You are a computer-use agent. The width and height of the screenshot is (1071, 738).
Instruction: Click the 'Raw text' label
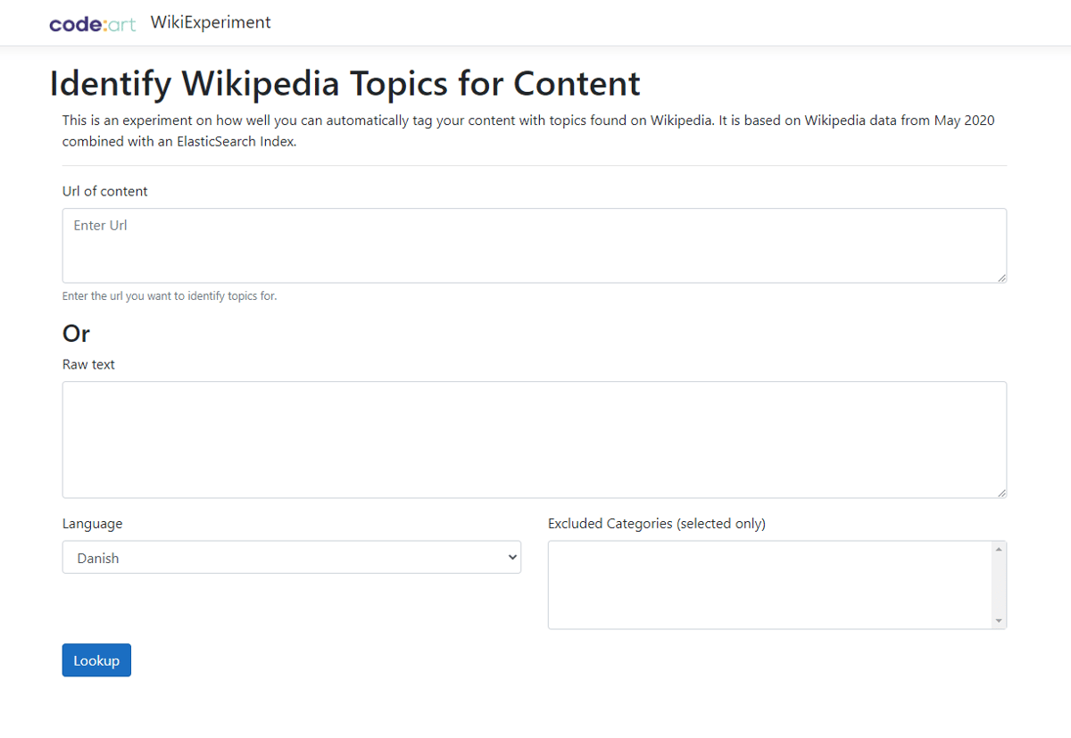[88, 364]
